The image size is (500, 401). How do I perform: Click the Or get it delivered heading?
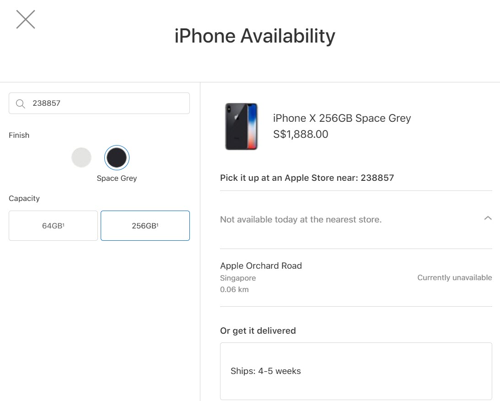[258, 331]
